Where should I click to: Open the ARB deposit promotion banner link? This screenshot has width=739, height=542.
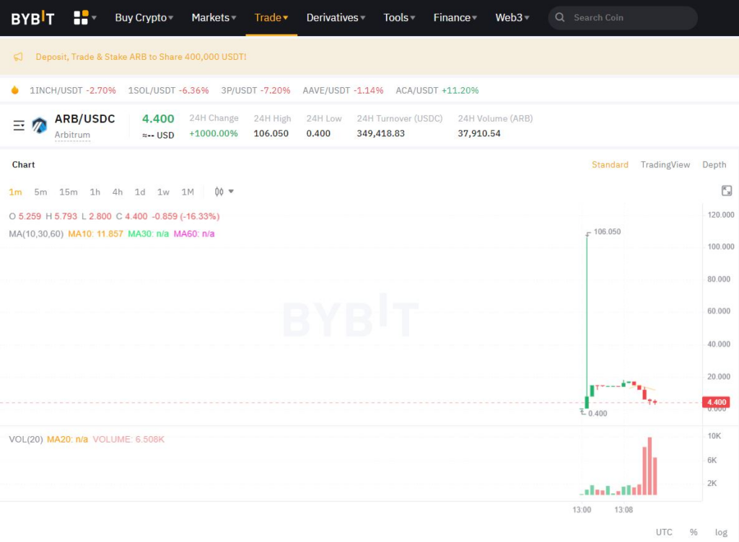tap(141, 57)
